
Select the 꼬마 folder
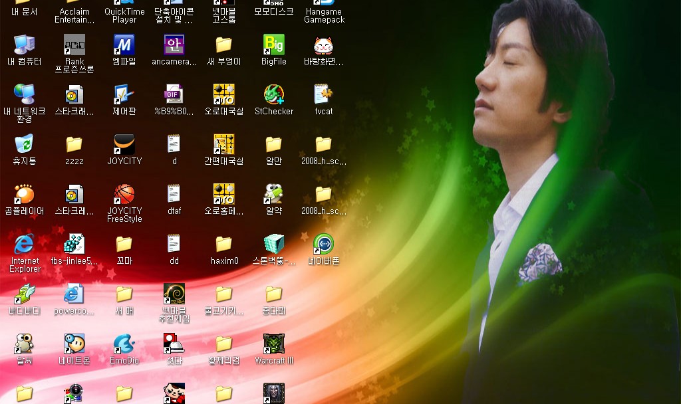(124, 245)
